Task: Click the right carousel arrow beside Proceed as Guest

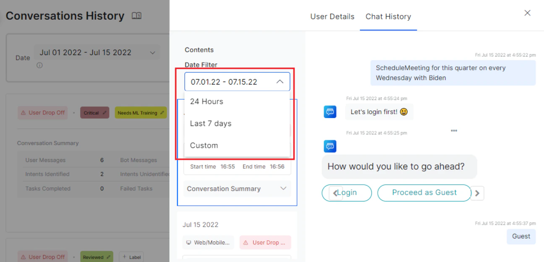Action: point(477,193)
